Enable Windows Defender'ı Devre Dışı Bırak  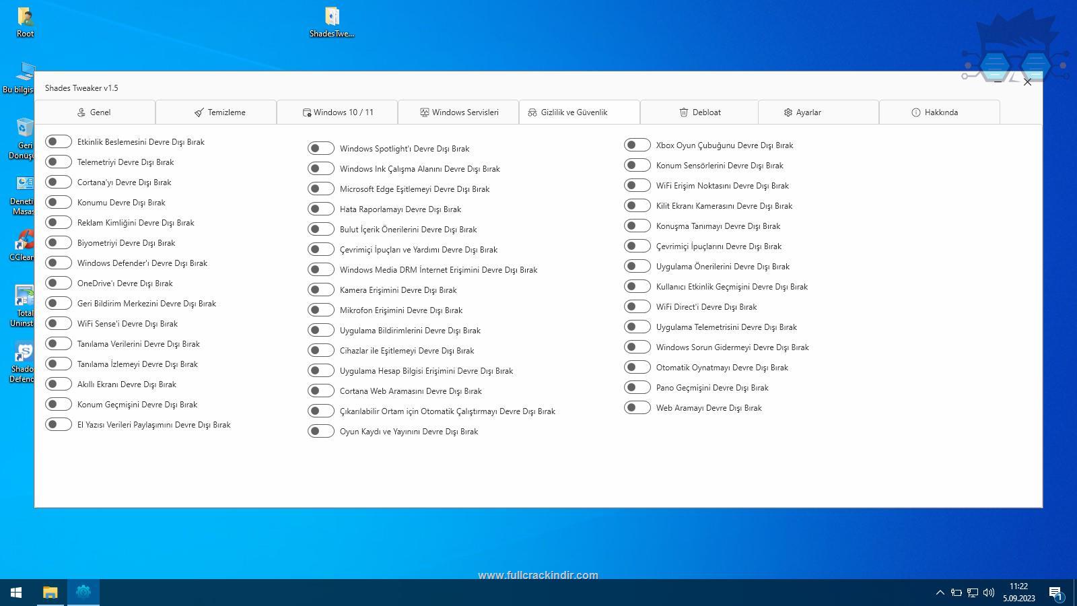tap(59, 263)
